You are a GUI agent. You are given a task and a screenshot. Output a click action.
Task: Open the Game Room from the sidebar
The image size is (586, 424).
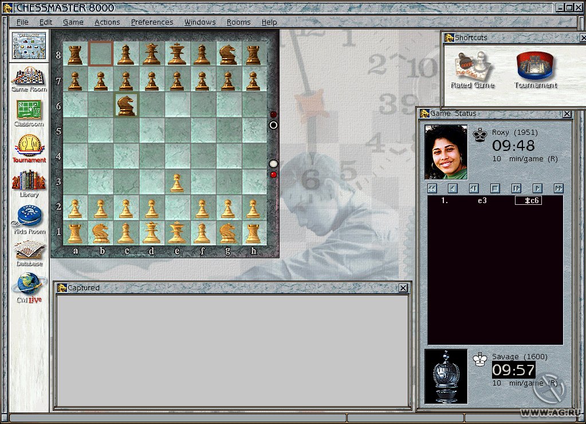29,76
